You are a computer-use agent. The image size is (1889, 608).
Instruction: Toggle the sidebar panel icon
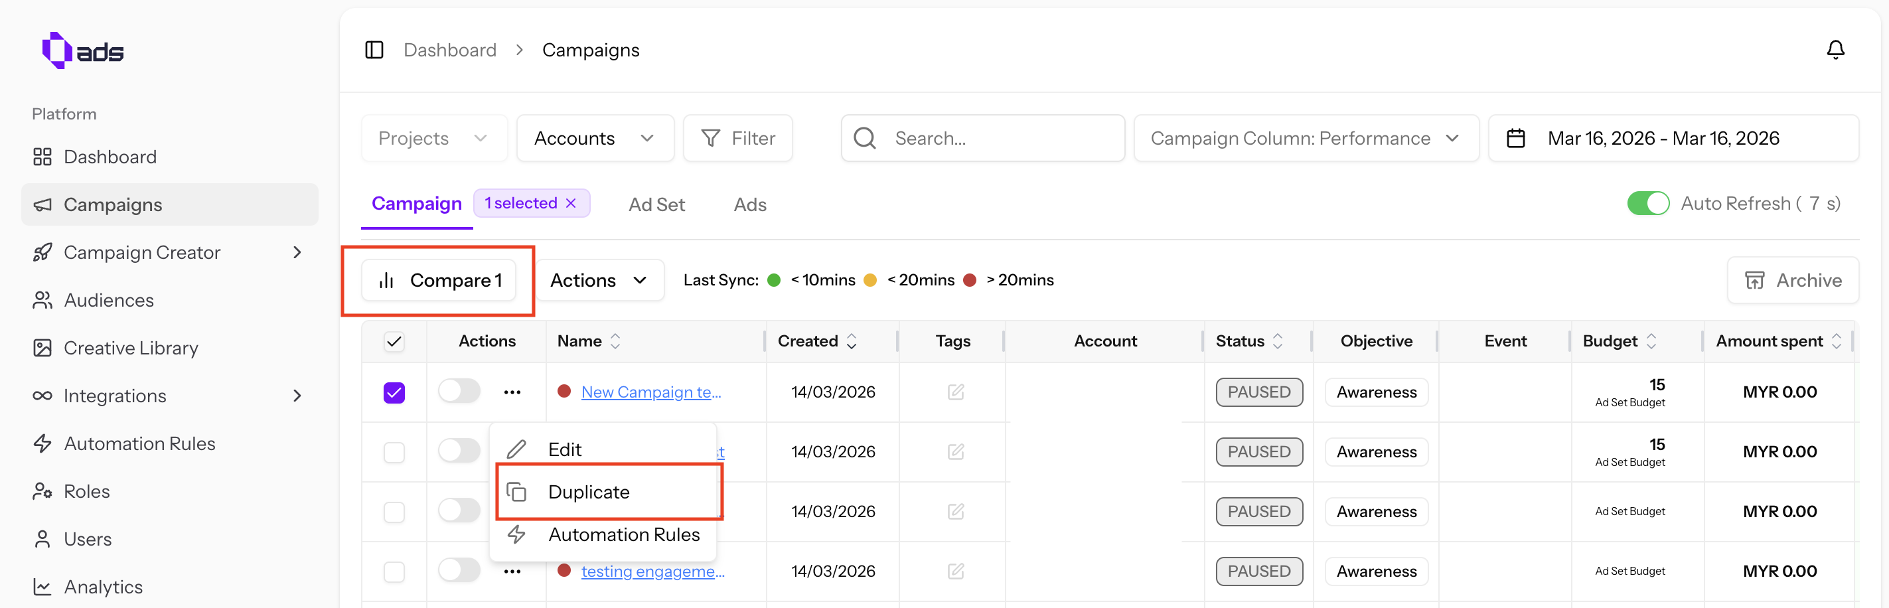(x=374, y=50)
